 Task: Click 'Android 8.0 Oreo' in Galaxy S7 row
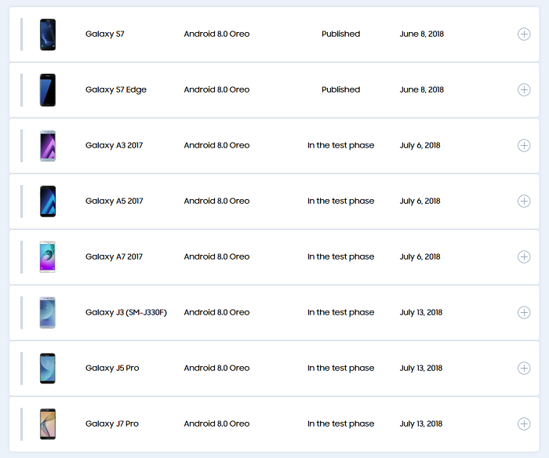(216, 34)
